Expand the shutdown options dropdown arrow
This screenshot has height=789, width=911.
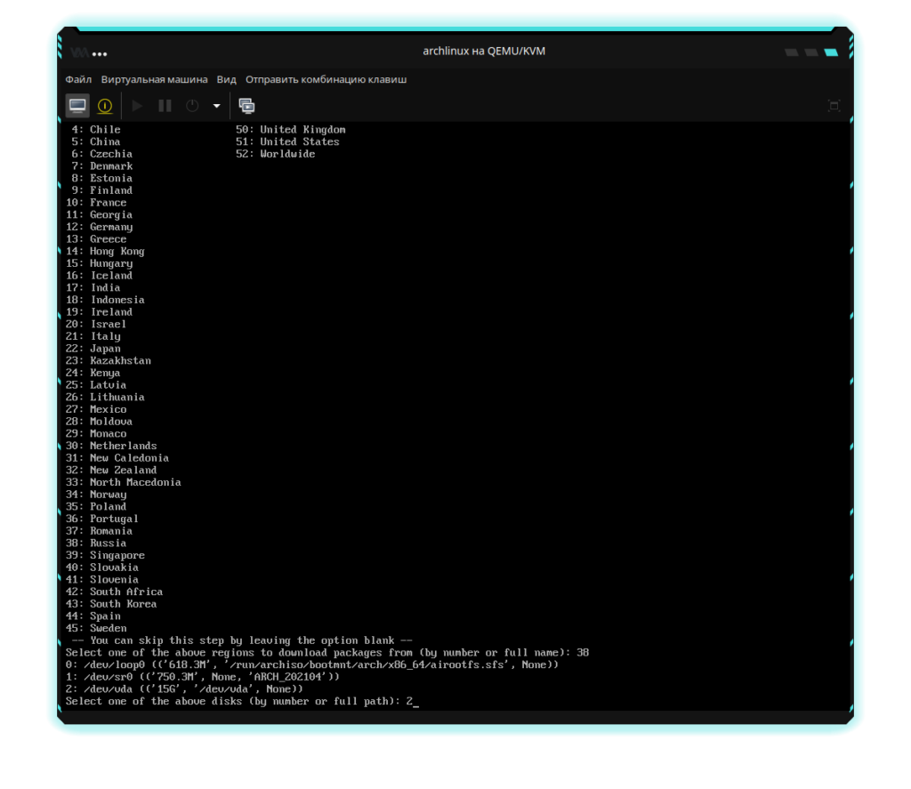(216, 106)
